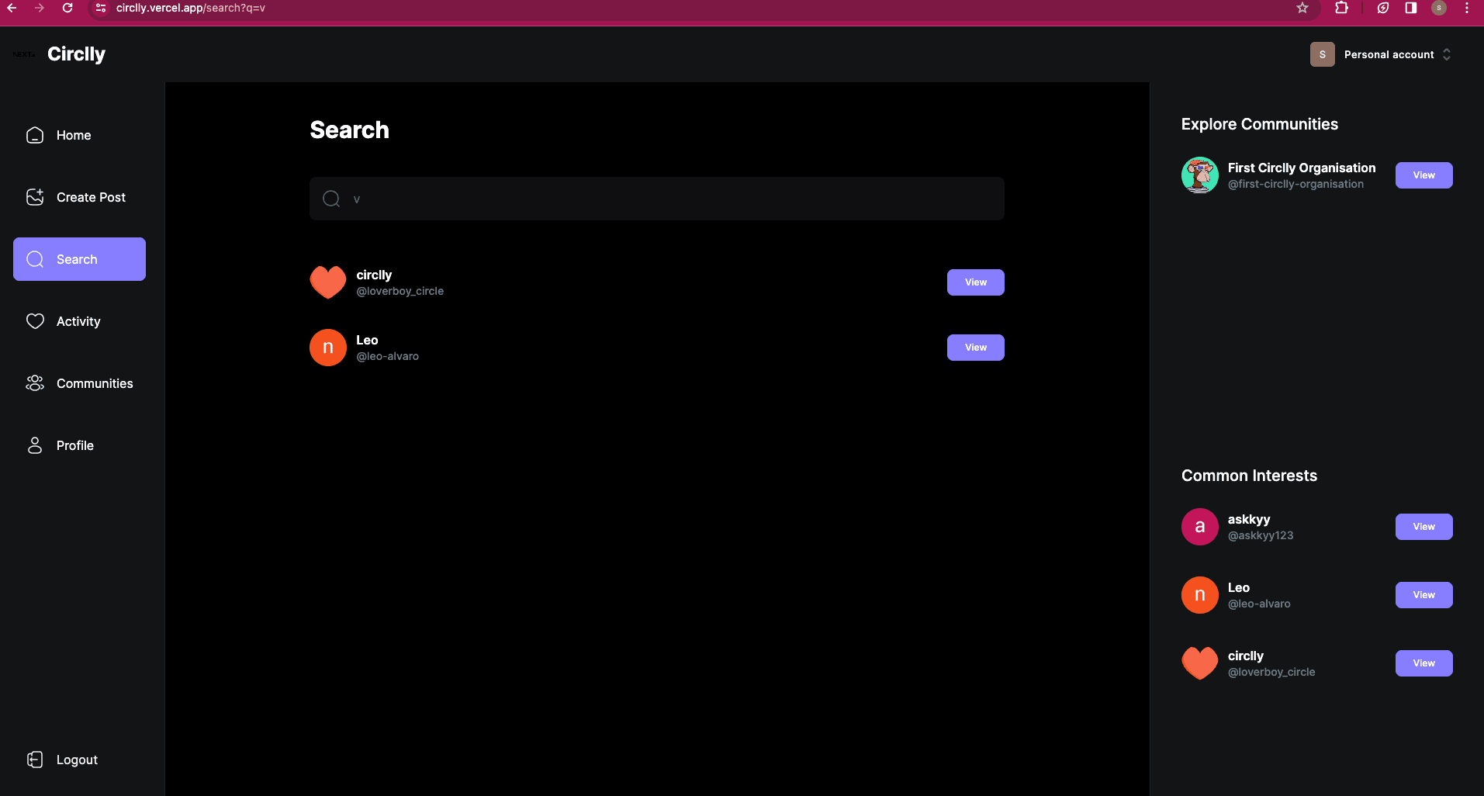Open the browser extensions puzzle icon
The image size is (1484, 796).
1341,8
